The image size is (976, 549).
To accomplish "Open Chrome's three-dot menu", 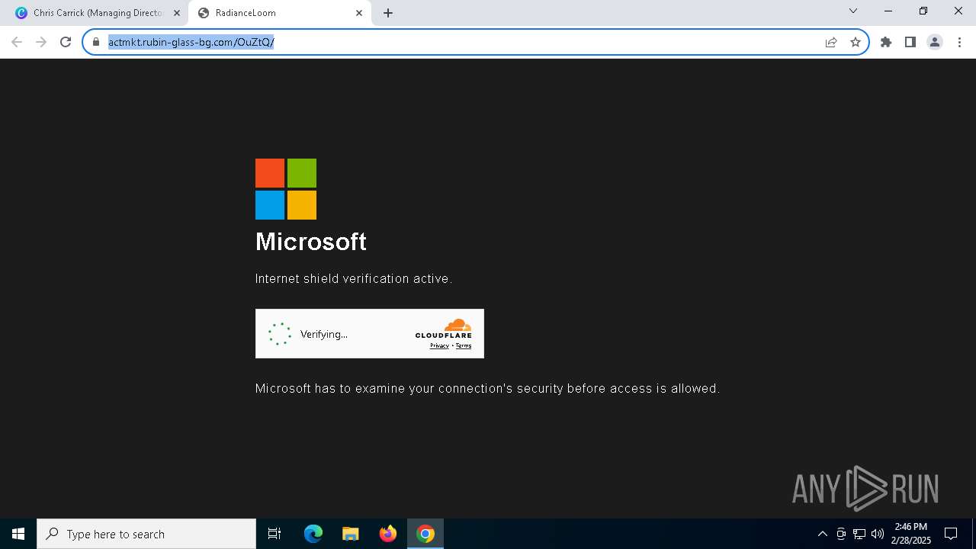I will point(959,42).
